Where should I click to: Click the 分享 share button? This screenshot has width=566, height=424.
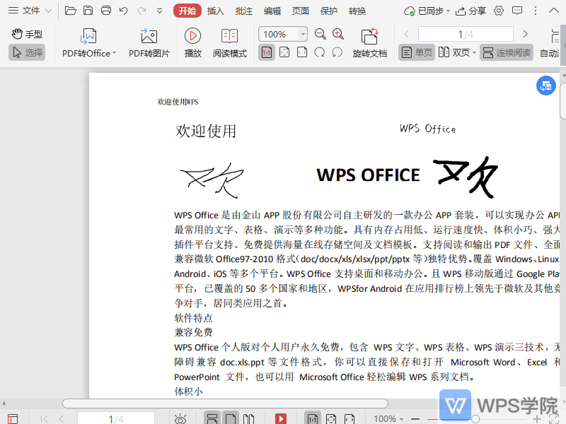470,11
